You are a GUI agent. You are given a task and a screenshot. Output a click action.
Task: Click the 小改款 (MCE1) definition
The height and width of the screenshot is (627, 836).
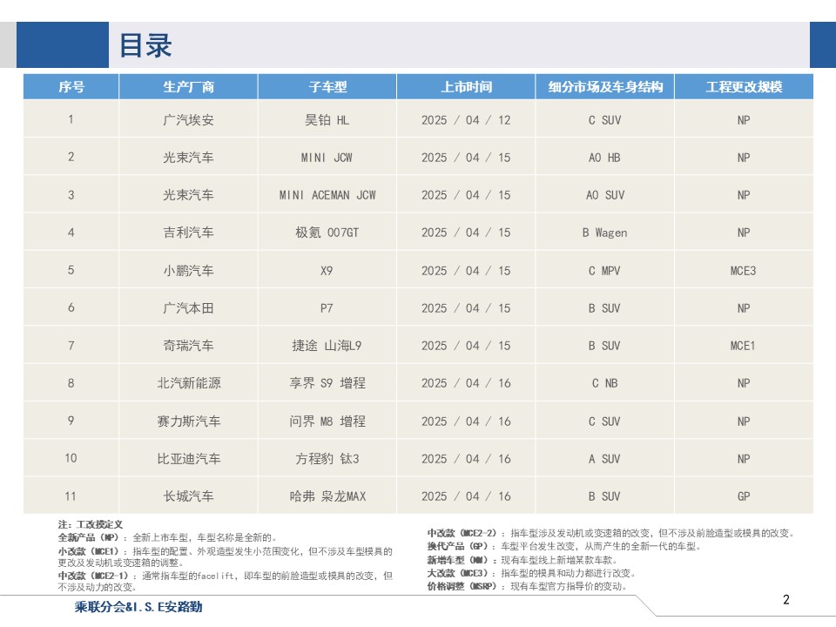click(x=225, y=556)
